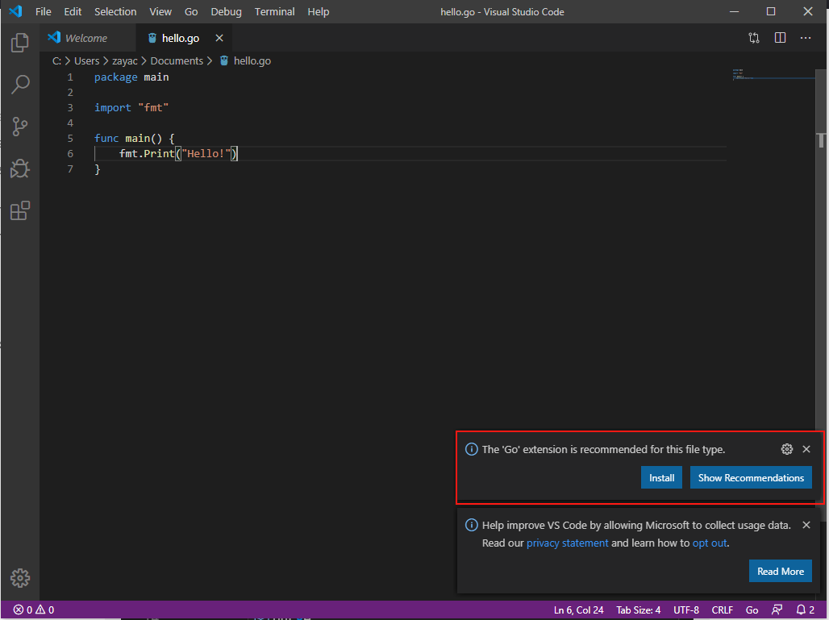Open the Go notification settings gear
This screenshot has width=829, height=620.
click(x=787, y=449)
